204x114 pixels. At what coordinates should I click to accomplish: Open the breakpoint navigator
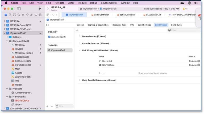click(36, 15)
